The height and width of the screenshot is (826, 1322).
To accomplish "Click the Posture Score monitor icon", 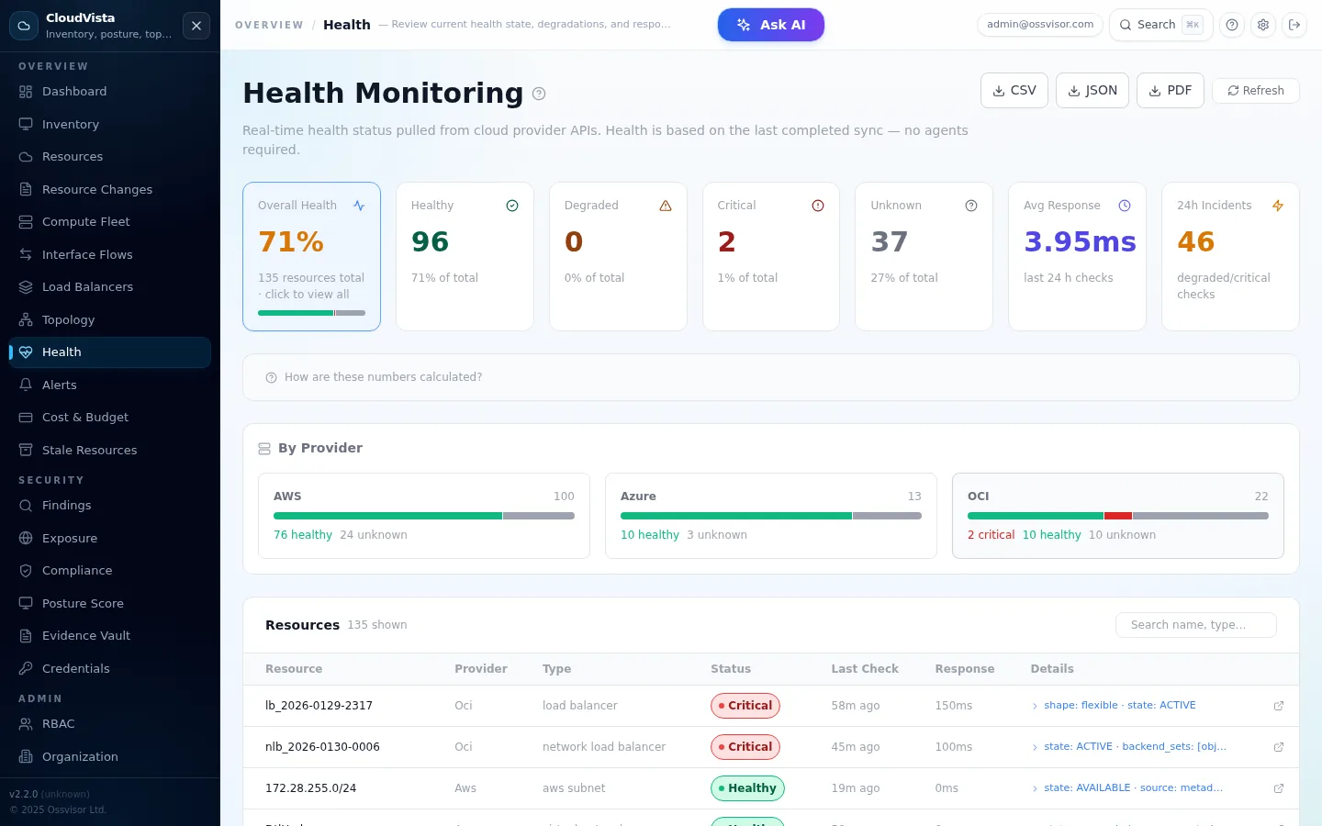I will tap(26, 603).
